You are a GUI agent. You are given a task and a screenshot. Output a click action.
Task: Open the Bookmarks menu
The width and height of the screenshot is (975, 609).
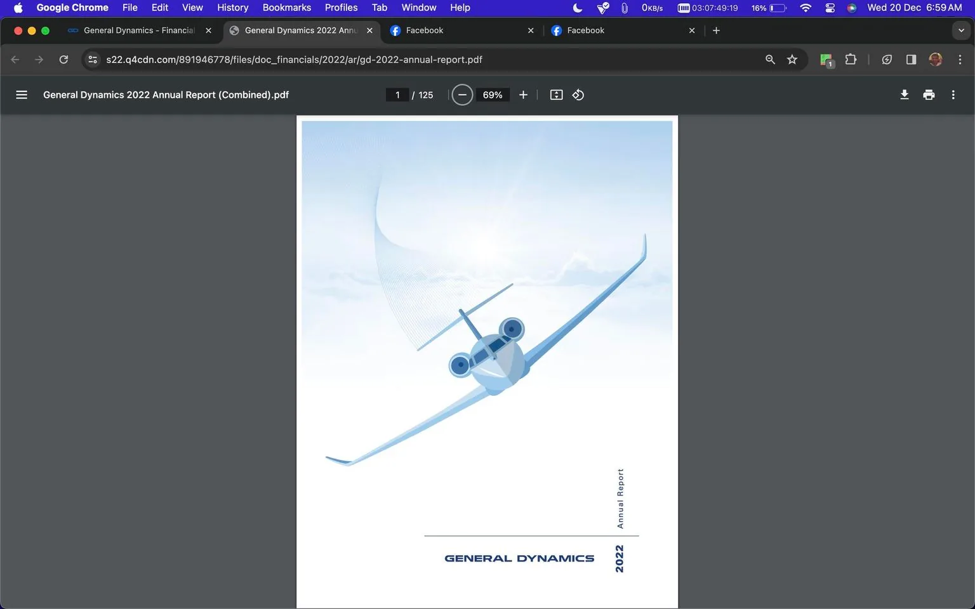pos(286,8)
